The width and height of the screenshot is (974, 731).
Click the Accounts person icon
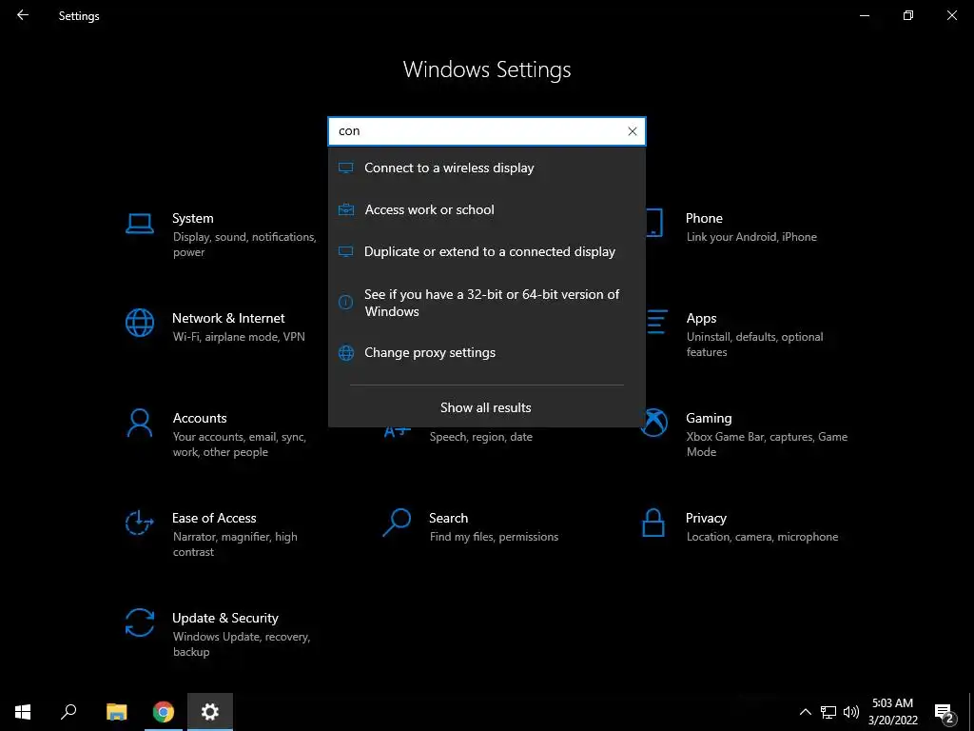point(140,424)
